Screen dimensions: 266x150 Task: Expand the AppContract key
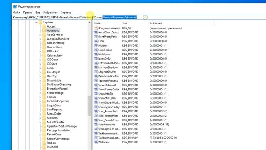40,35
